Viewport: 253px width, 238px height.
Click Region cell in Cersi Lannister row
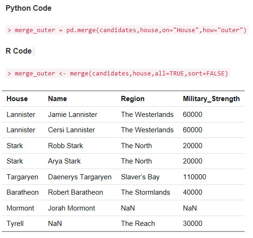[147, 130]
